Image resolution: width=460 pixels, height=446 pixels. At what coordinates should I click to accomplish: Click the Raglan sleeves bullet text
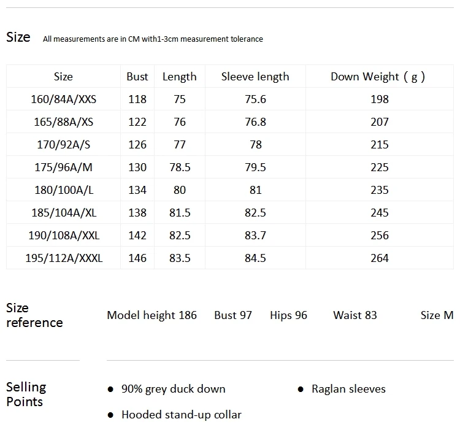[348, 389]
